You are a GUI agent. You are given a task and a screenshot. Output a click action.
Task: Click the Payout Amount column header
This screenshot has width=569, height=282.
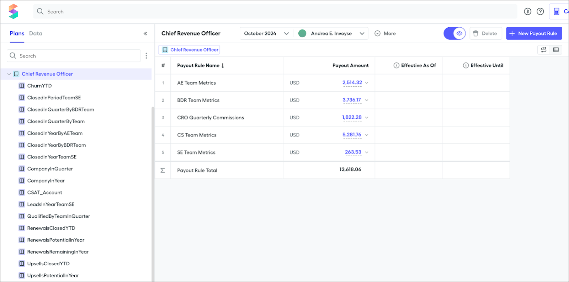pos(350,65)
